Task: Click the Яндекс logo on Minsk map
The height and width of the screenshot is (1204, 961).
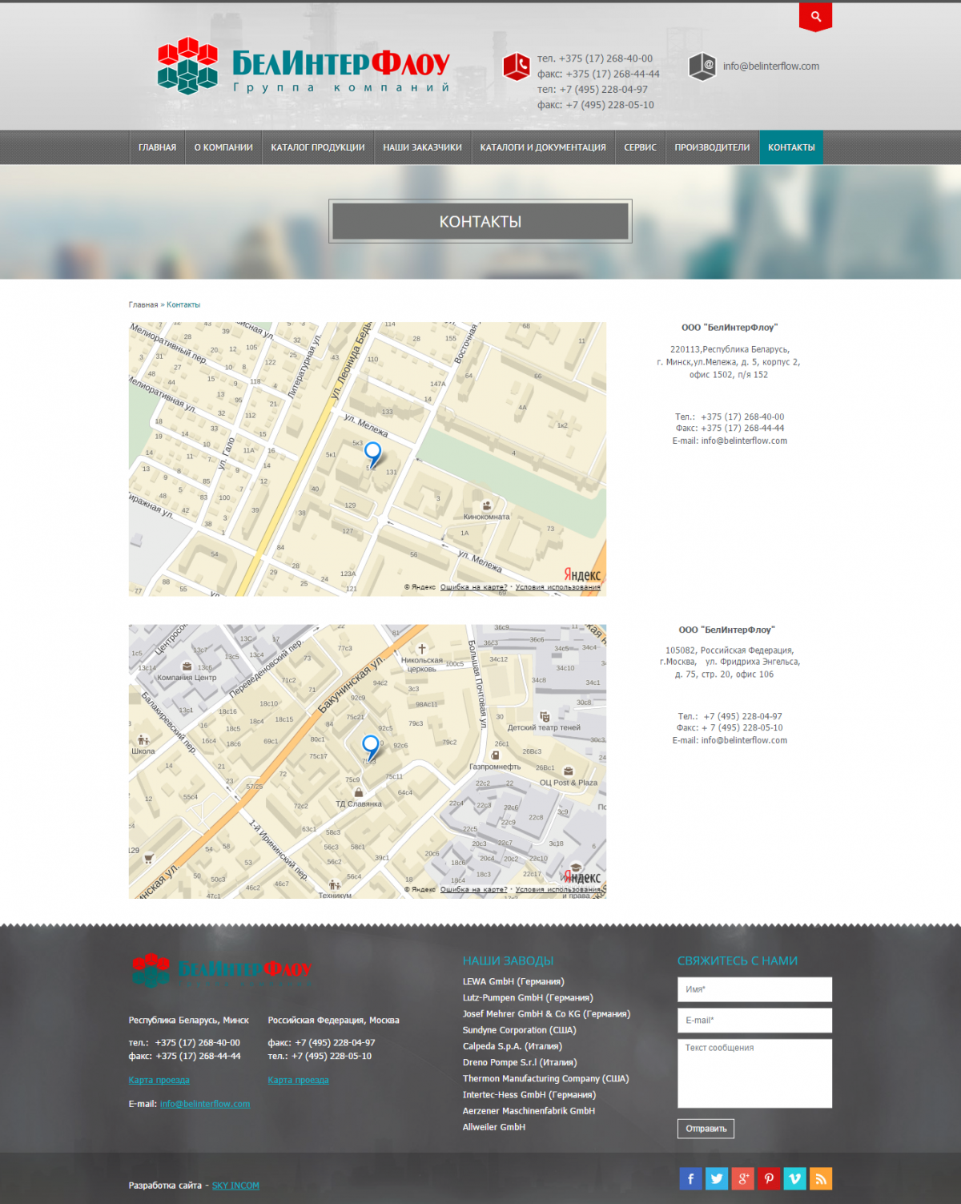Action: pyautogui.click(x=582, y=575)
